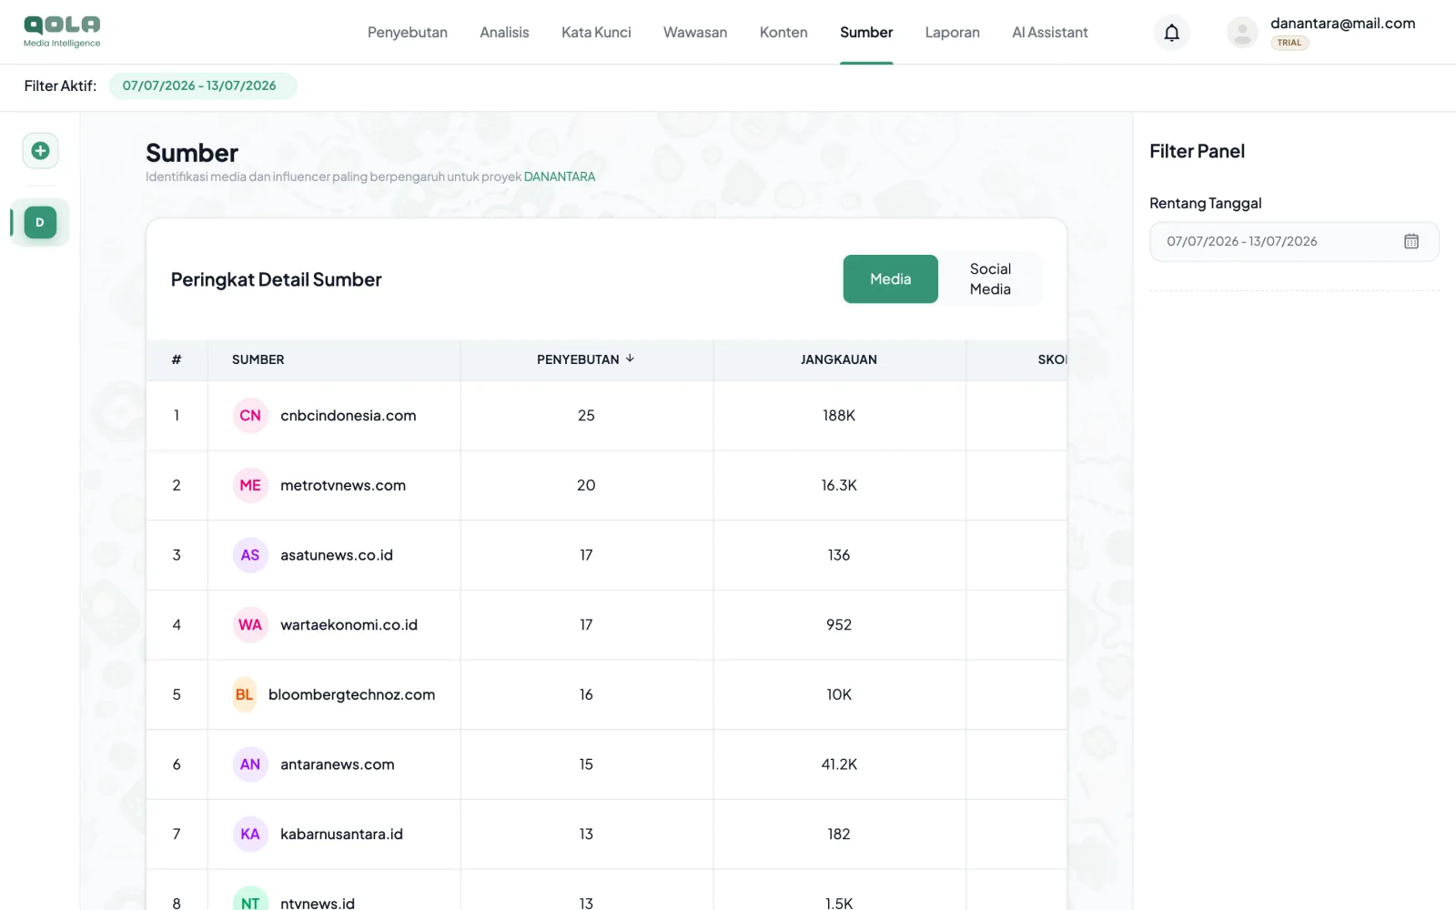Click the 16.3K reach value
1456x910 pixels.
coord(839,486)
